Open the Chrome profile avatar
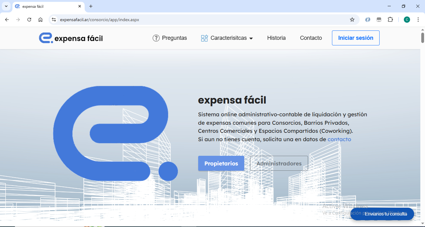425x227 pixels. [x=407, y=20]
